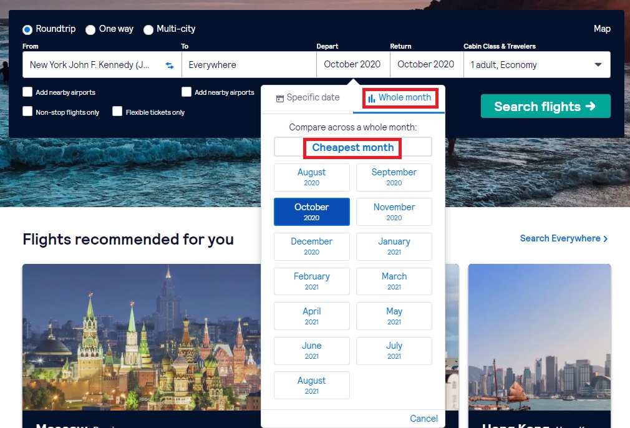Select July 2021 month
630x428 pixels.
(x=394, y=351)
